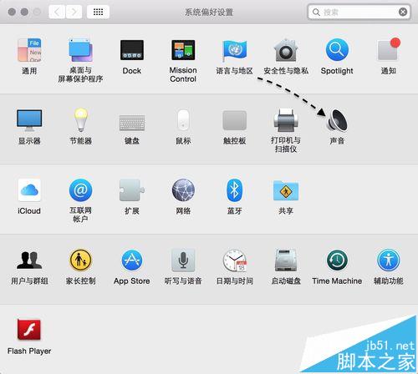Screen dimensions: 418x374
Task: Clear the search field with the X button
Action: pyautogui.click(x=403, y=12)
